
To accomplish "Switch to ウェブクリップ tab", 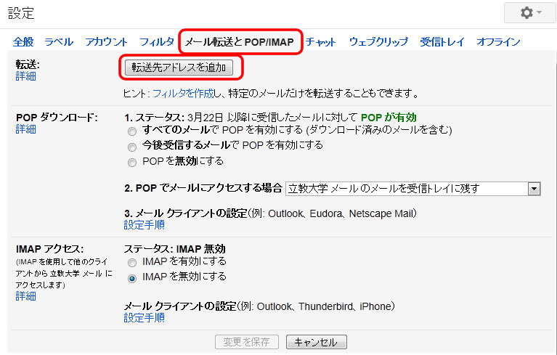I will pos(378,42).
